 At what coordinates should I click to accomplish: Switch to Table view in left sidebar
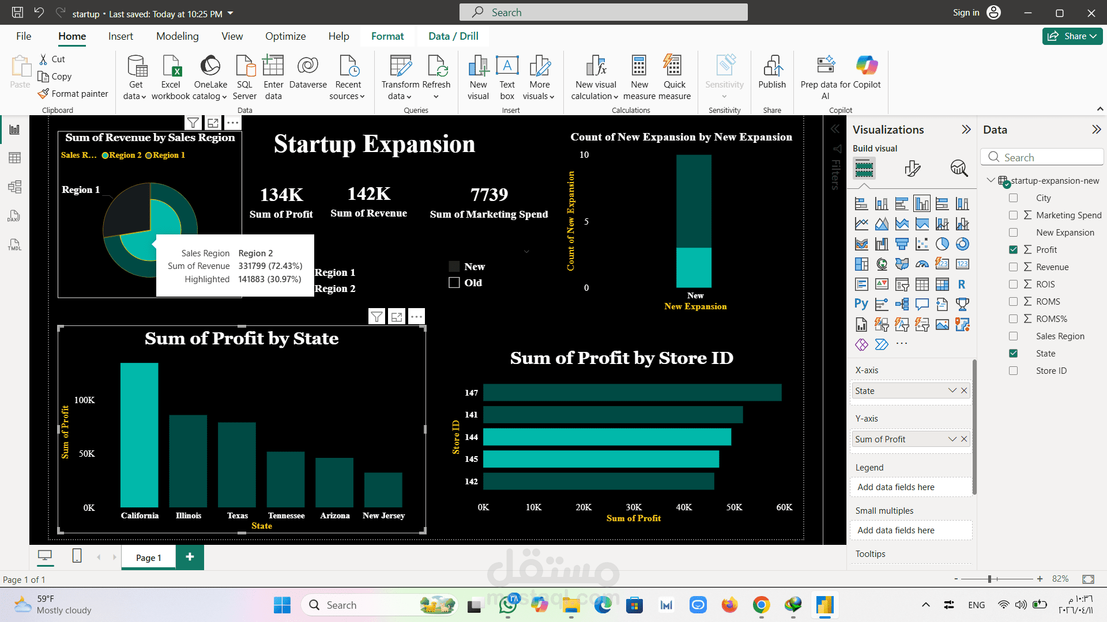15,158
